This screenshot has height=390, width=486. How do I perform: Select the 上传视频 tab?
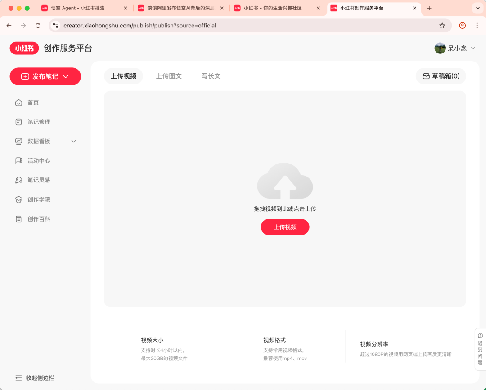coord(123,76)
